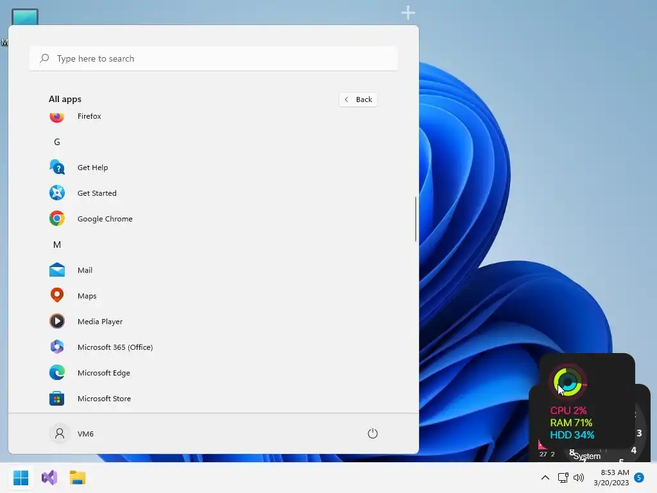The image size is (657, 493).
Task: Click the CPU 2% text in widget
Action: coord(568,410)
